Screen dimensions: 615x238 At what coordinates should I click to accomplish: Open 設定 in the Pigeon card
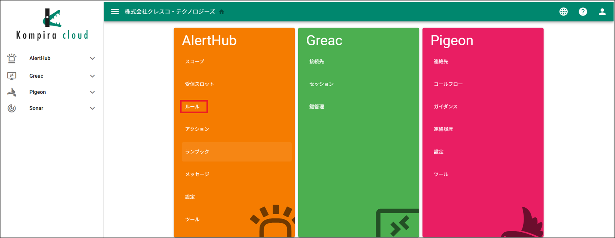click(439, 152)
